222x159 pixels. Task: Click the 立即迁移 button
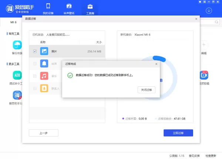click(178, 133)
